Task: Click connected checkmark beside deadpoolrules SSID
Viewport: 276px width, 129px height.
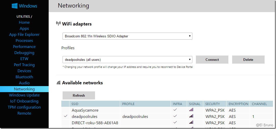Action: click(66, 116)
